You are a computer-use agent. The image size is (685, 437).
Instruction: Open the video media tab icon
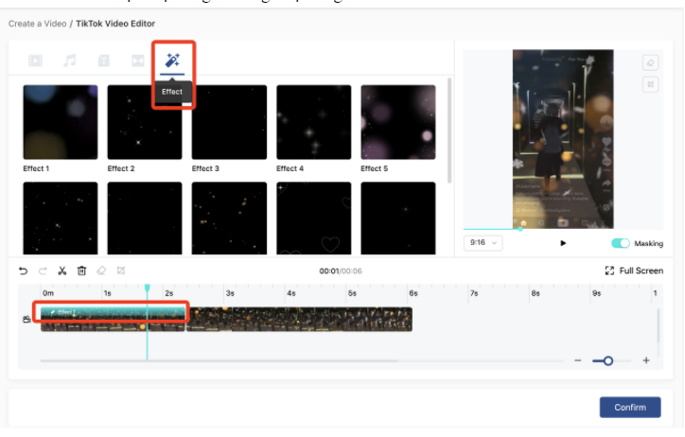[35, 61]
